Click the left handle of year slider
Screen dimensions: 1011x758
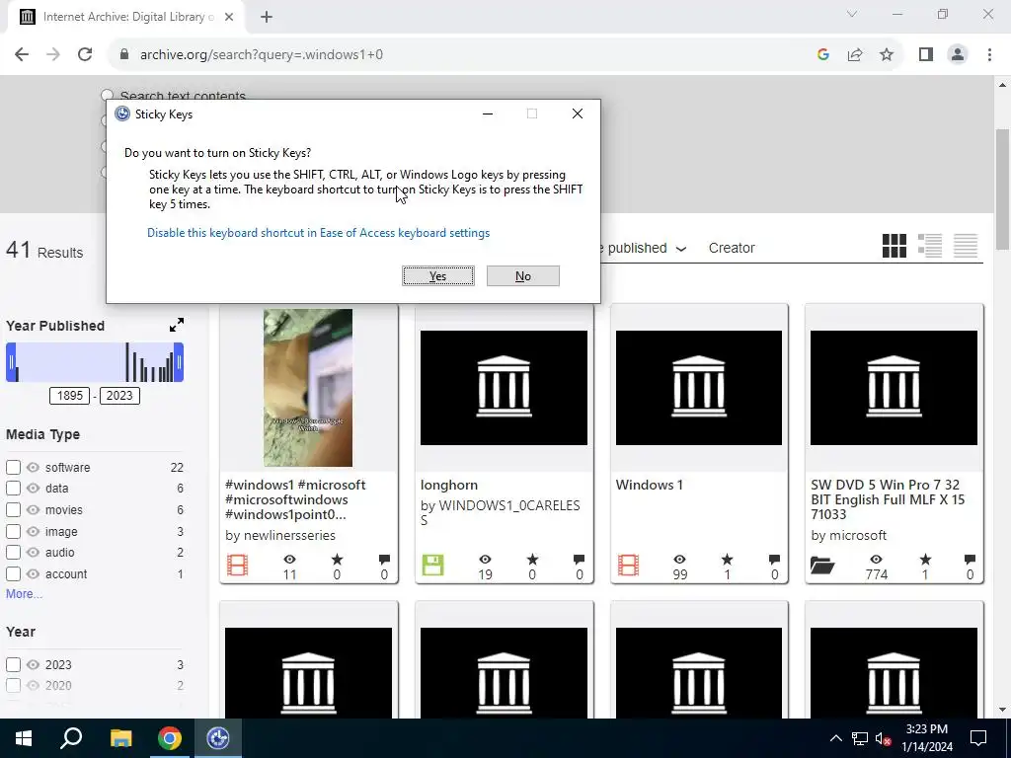click(10, 362)
